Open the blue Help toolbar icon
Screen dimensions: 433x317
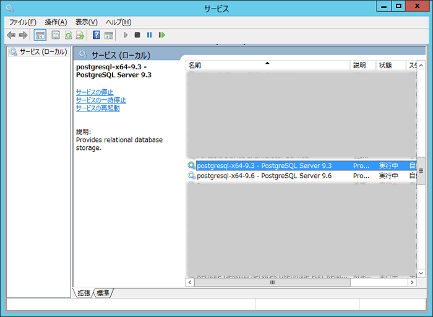click(96, 35)
